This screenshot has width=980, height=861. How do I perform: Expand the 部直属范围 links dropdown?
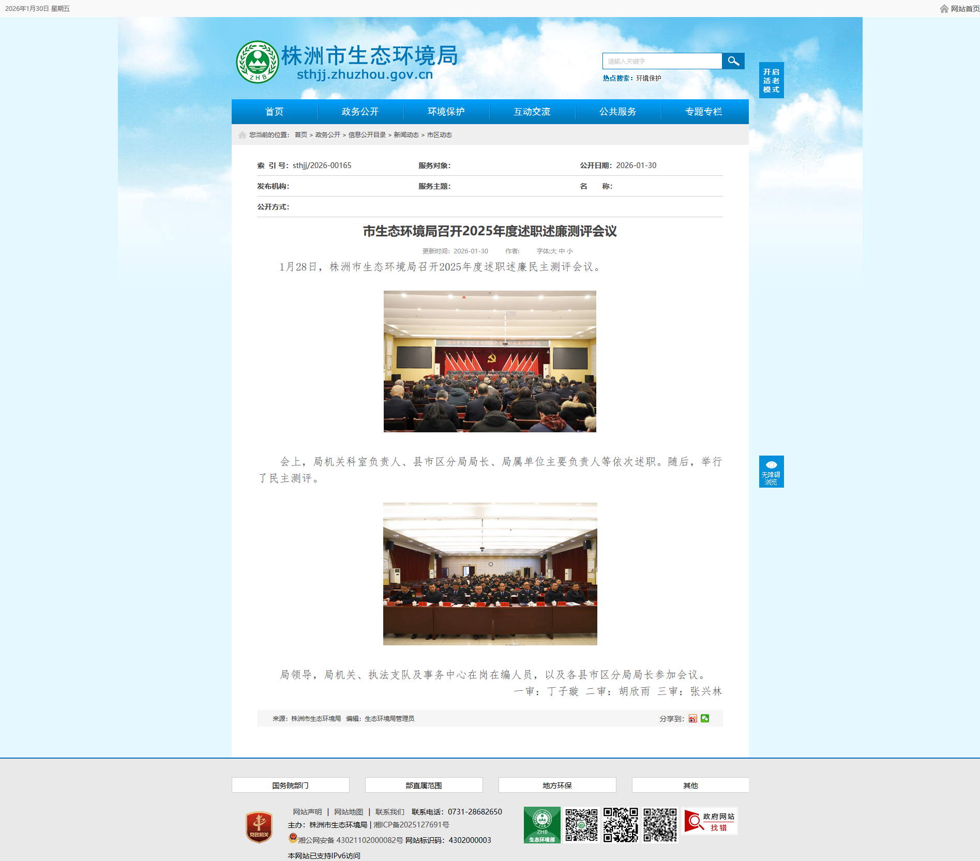point(424,785)
